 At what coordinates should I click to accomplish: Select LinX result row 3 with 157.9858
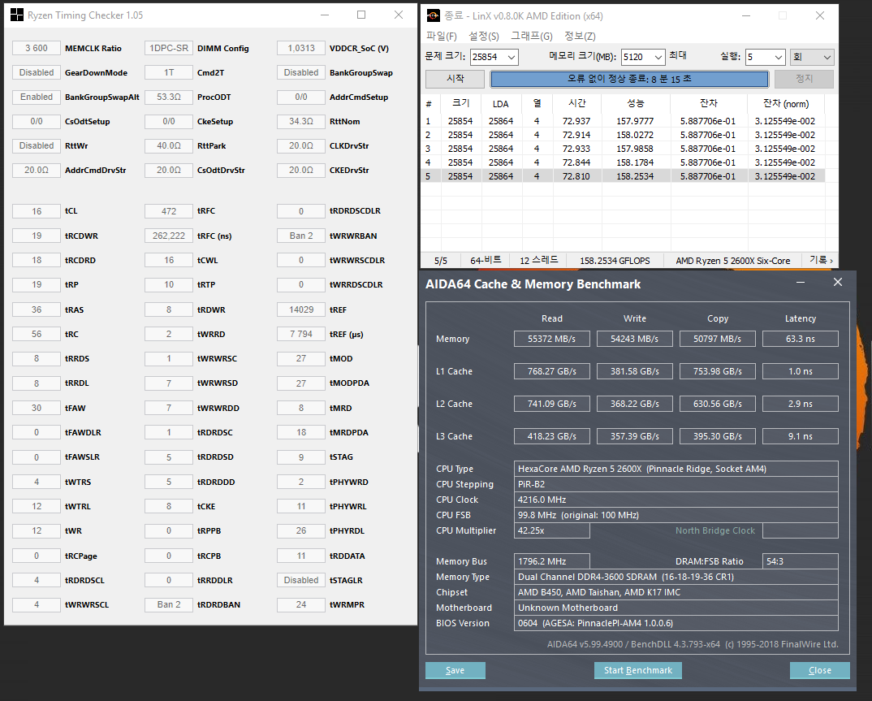(623, 149)
